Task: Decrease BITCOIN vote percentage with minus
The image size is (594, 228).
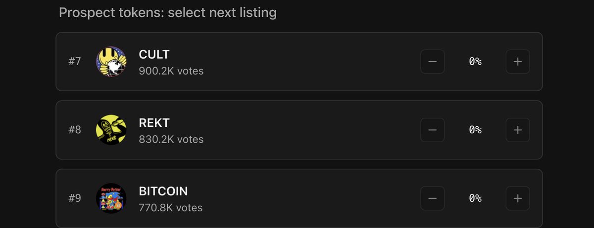Action: coord(433,198)
